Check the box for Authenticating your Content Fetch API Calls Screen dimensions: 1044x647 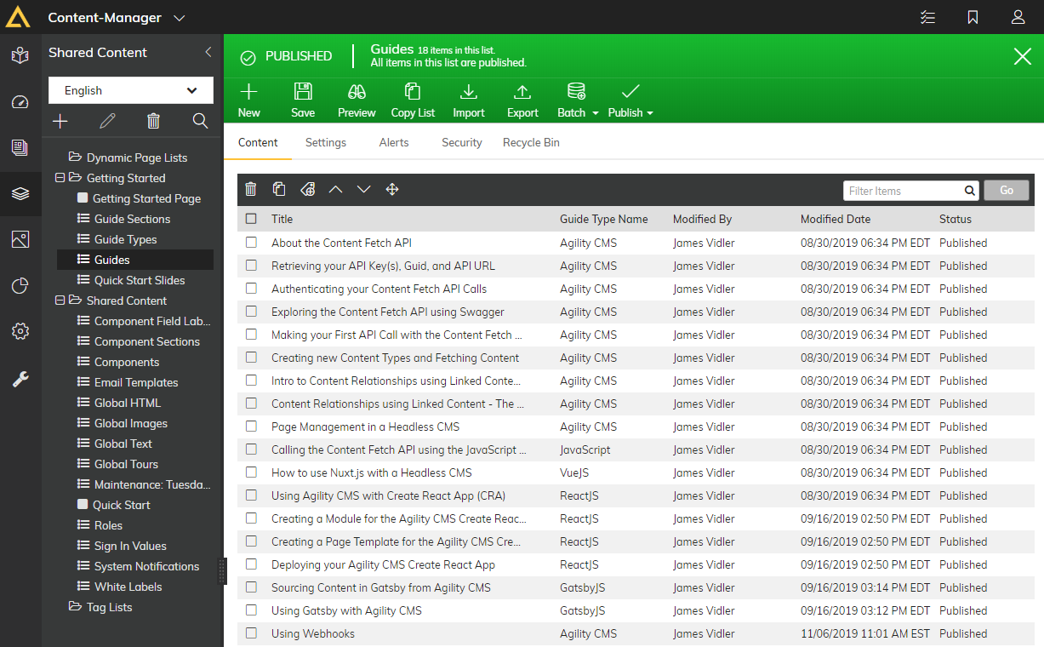point(251,289)
